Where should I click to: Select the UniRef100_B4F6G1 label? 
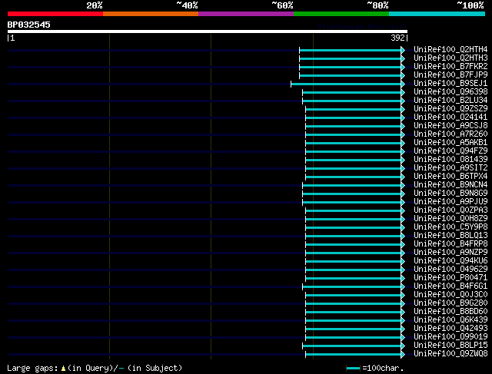tap(450, 286)
